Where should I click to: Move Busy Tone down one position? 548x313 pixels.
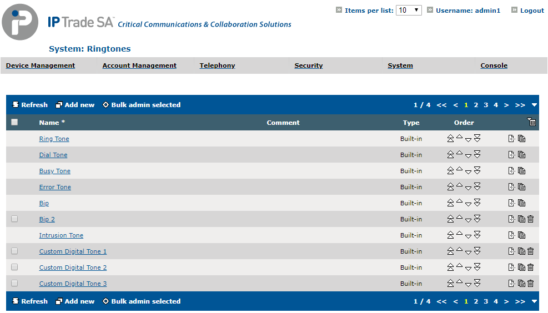coord(468,172)
